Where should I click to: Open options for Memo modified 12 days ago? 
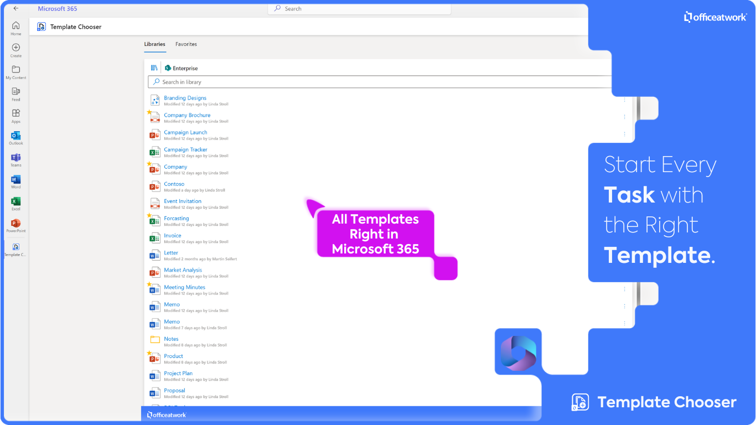(625, 306)
